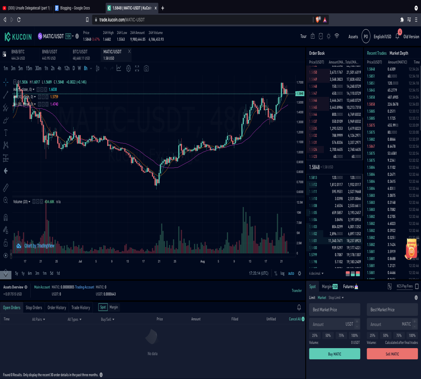Select 50% of USDT for buying
The height and width of the screenshot is (379, 421).
(328, 335)
